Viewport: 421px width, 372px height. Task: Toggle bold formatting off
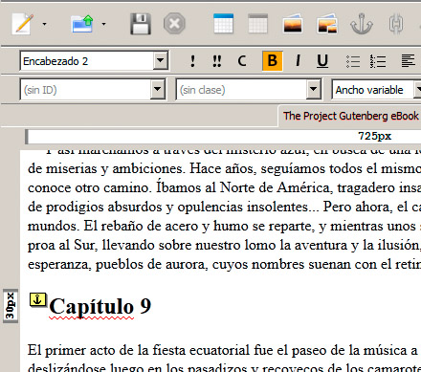point(273,60)
